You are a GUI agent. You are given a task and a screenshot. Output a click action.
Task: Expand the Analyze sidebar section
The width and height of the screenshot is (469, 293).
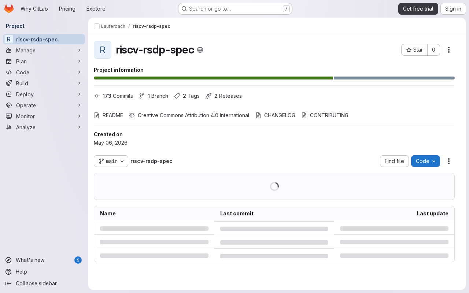pos(79,127)
